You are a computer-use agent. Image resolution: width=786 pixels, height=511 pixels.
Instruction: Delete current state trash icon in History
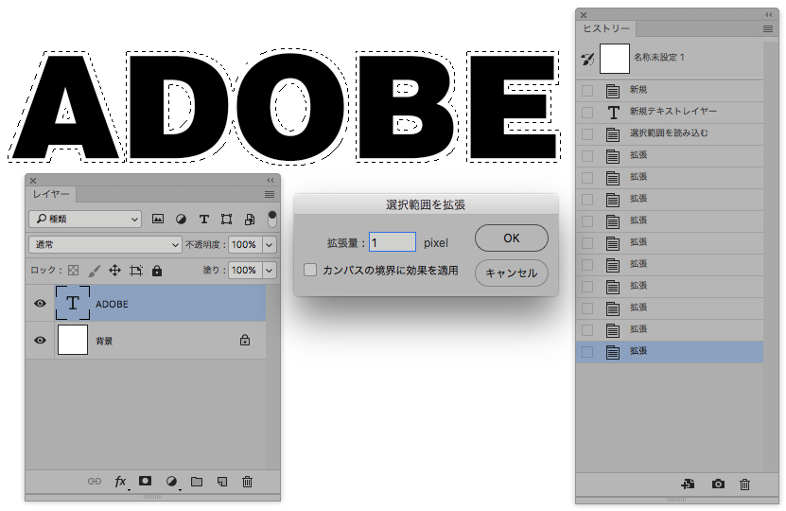[745, 485]
